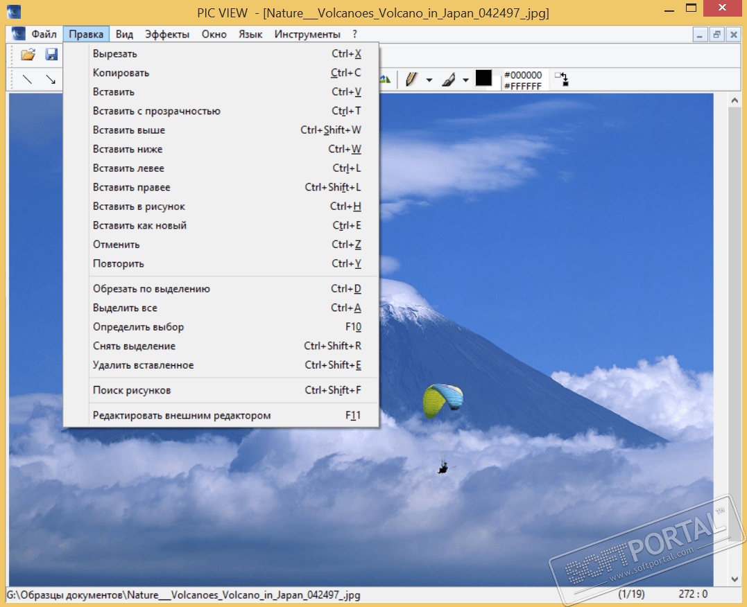Save image using floppy disk icon

(x=51, y=55)
